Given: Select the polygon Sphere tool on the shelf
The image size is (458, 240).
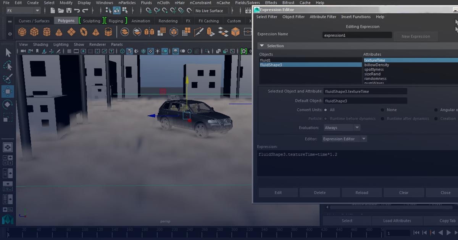Looking at the screenshot, I should coord(22,32).
